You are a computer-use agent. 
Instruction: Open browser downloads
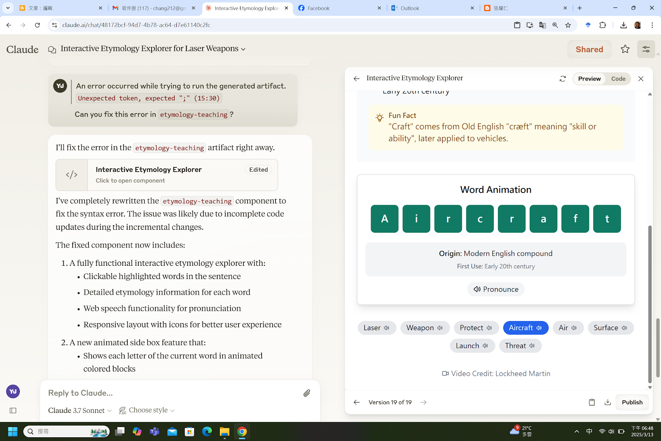(623, 25)
